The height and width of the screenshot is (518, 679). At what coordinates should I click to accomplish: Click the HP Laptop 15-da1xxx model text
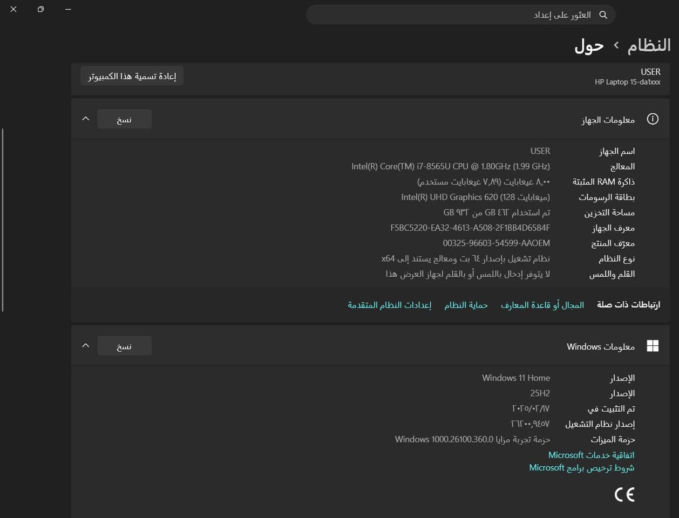(628, 82)
